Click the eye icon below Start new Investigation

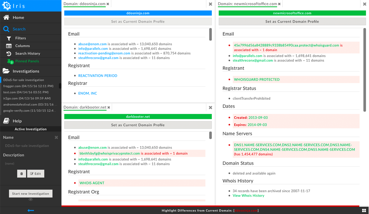[31, 199]
